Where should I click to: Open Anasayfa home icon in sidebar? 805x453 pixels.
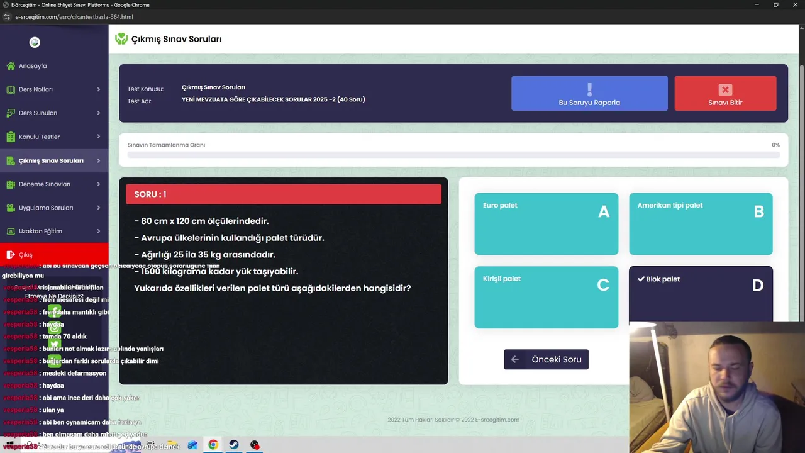(x=11, y=66)
